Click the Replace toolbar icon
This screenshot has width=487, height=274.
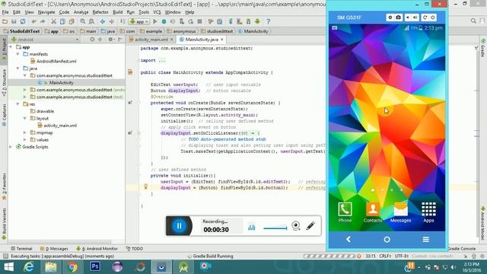(x=91, y=21)
